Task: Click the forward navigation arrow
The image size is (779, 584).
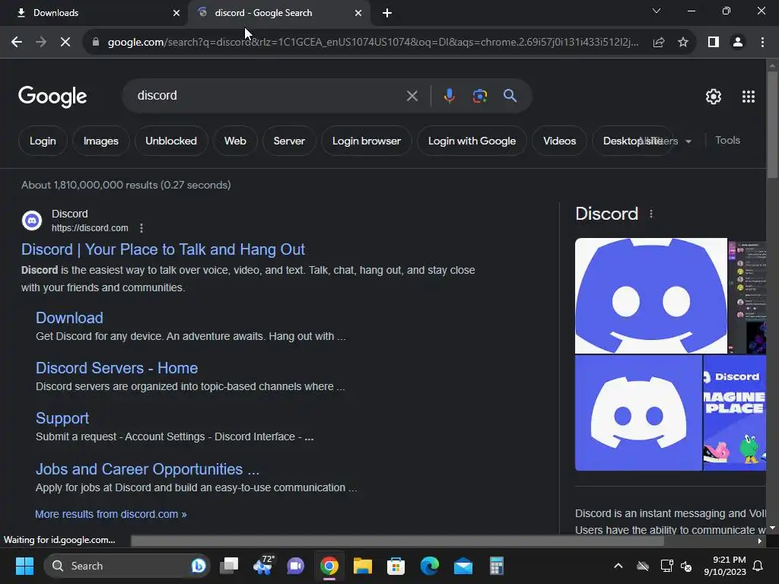Action: pos(41,43)
